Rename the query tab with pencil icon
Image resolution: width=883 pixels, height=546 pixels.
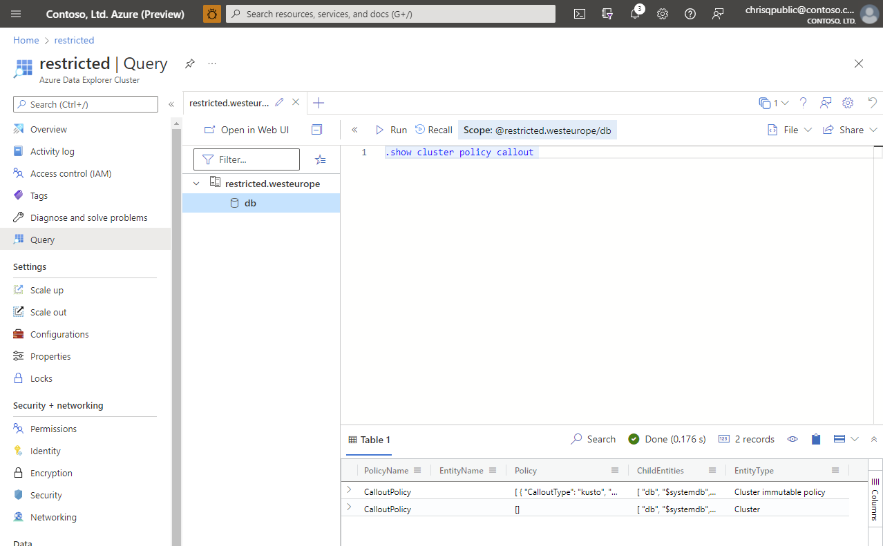(x=279, y=102)
